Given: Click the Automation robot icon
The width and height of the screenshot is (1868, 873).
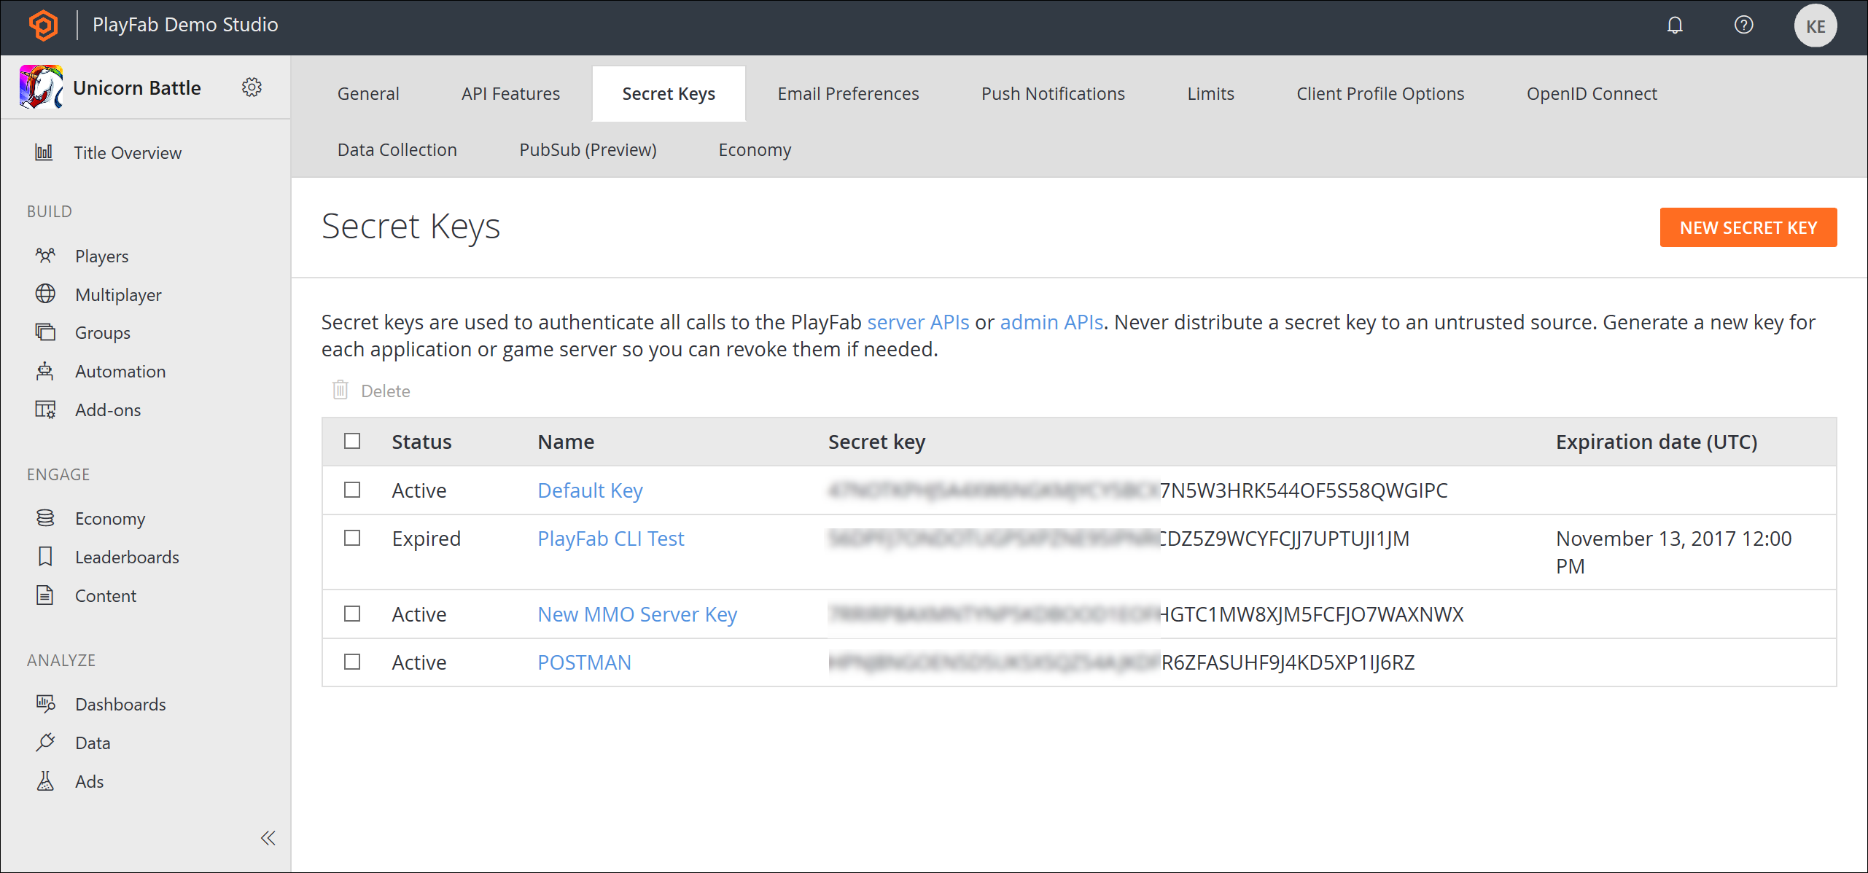Looking at the screenshot, I should [45, 371].
